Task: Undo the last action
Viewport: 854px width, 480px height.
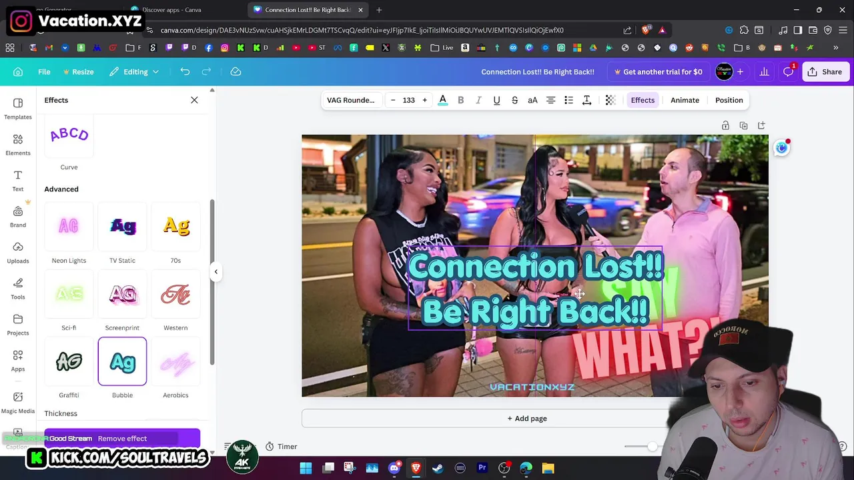Action: coord(185,71)
